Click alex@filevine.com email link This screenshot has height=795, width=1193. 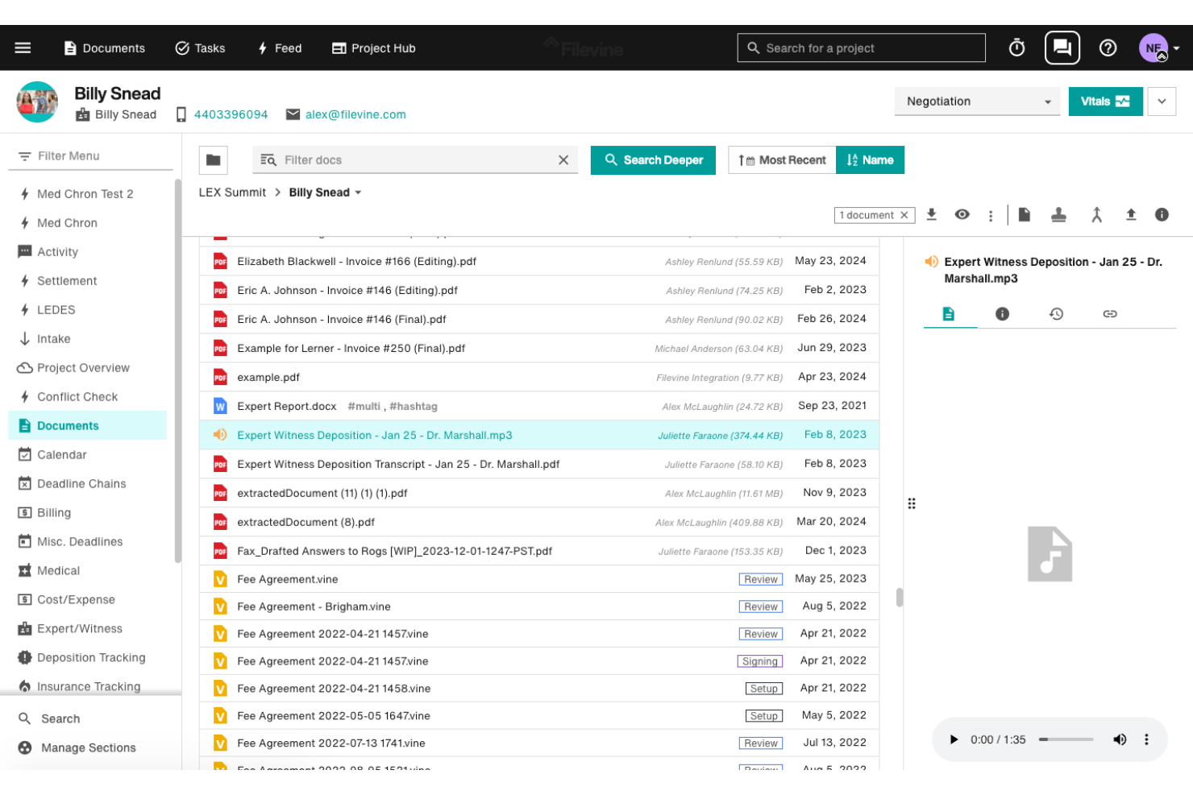pyautogui.click(x=355, y=115)
